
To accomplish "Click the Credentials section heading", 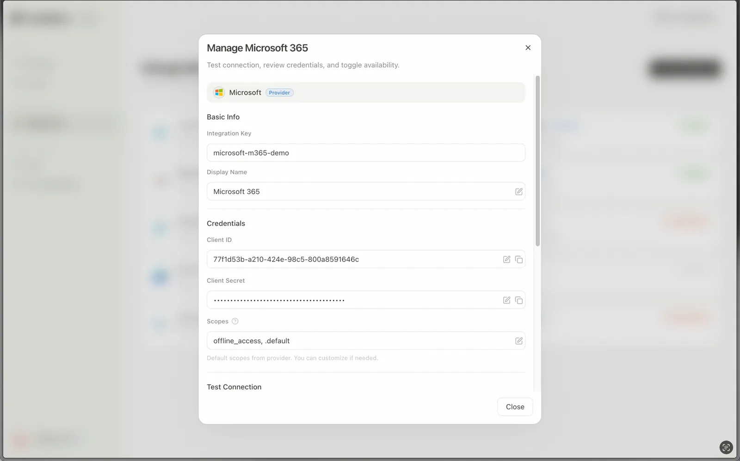I will 226,224.
